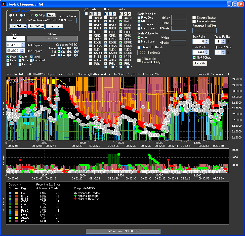The width and height of the screenshot is (245, 236).
Task: Increase the Stop Capture time with up arrow
Action: pyautogui.click(x=22, y=50)
